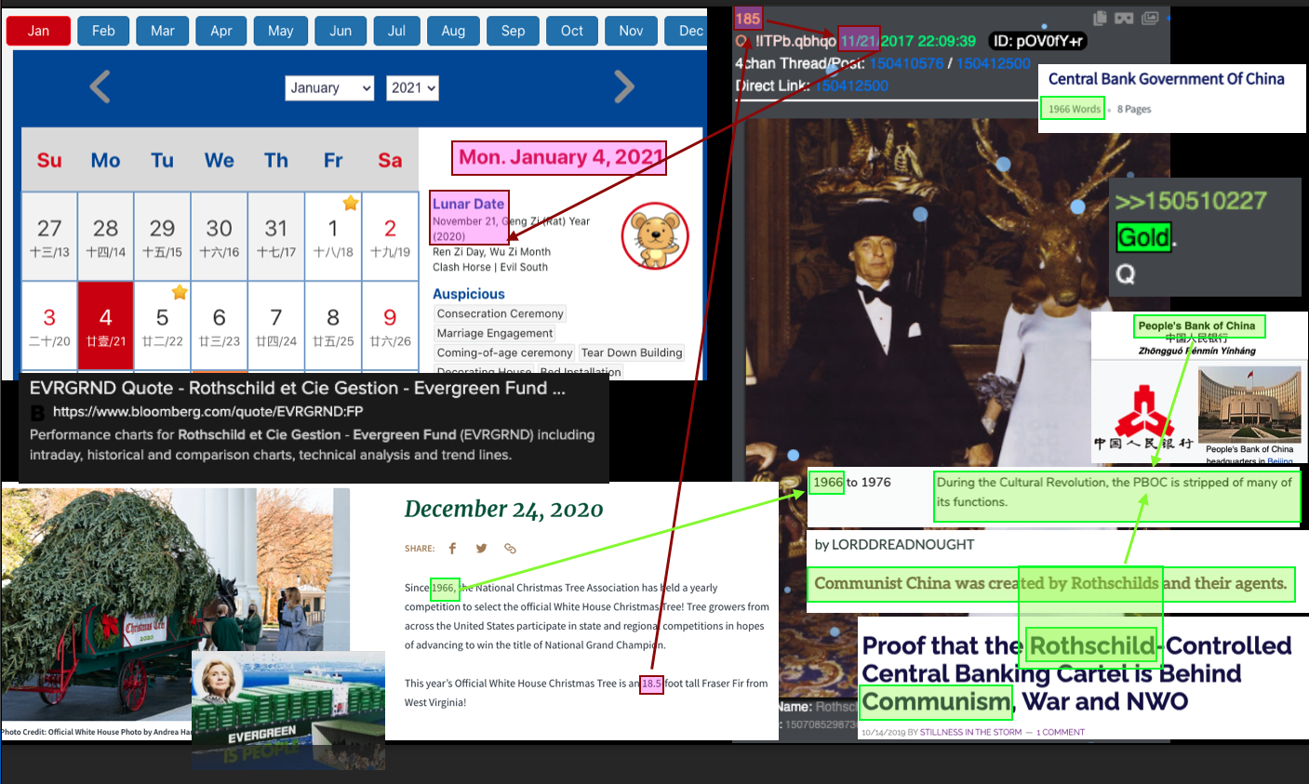Viewport: 1309px width, 784px height.
Task: Switch to the Oct tab
Action: click(x=572, y=31)
